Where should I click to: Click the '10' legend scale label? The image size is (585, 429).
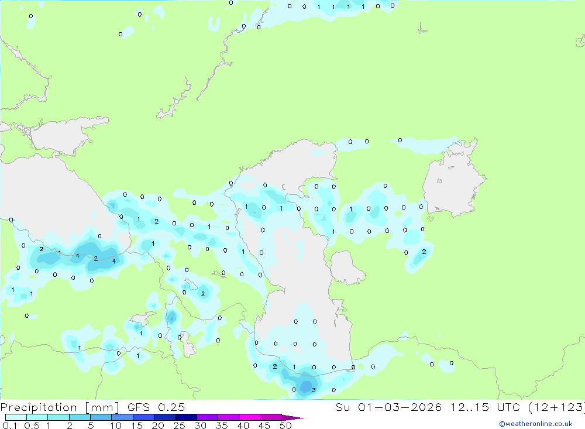[116, 425]
